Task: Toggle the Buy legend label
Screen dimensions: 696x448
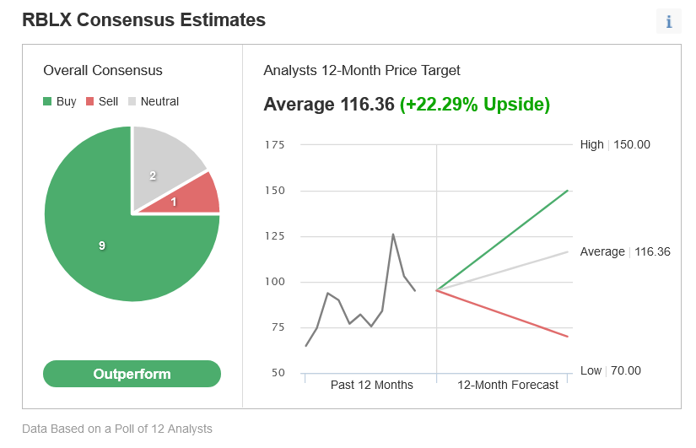Action: 66,101
